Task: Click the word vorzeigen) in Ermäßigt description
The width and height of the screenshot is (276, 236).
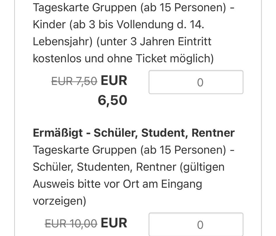Action: tap(59, 201)
